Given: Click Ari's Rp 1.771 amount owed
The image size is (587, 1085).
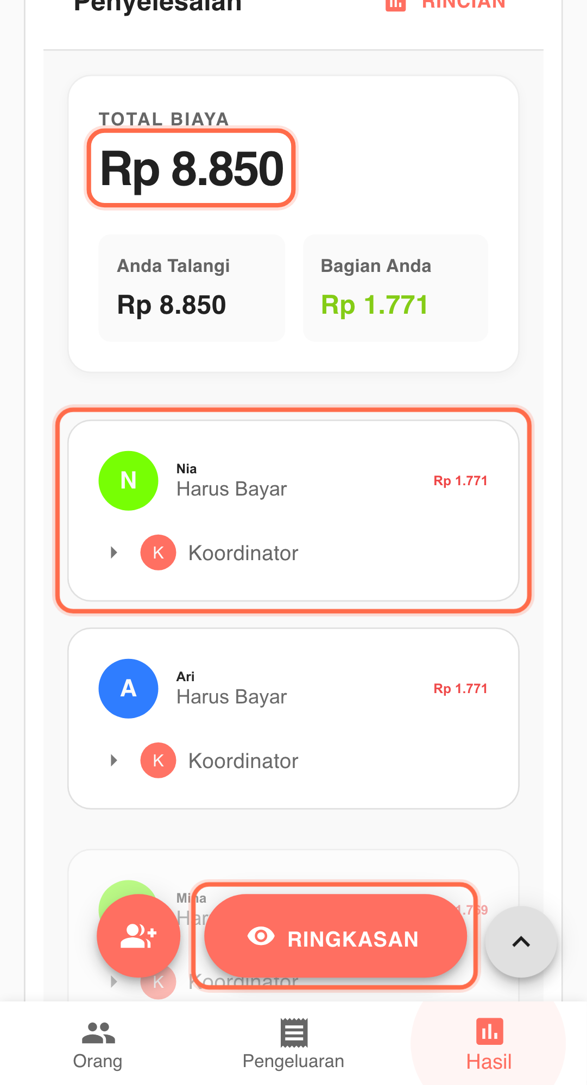Looking at the screenshot, I should click(460, 689).
